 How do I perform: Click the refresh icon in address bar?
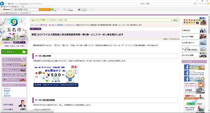pos(144,4)
